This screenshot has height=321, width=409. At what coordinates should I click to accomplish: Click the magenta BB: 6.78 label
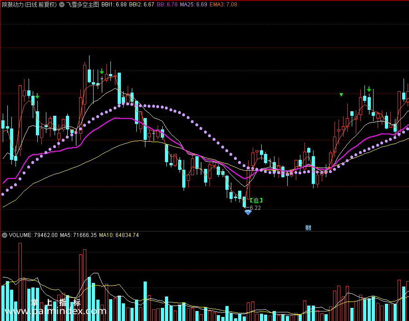(167, 5)
